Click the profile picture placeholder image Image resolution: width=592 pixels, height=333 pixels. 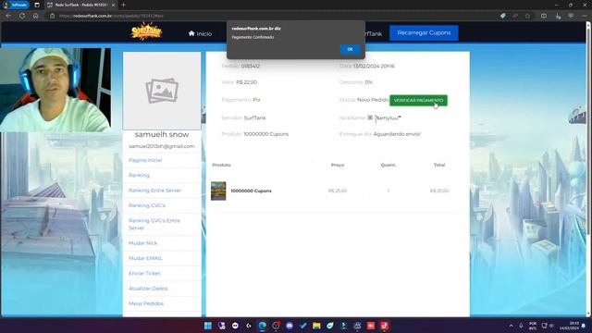[162, 91]
